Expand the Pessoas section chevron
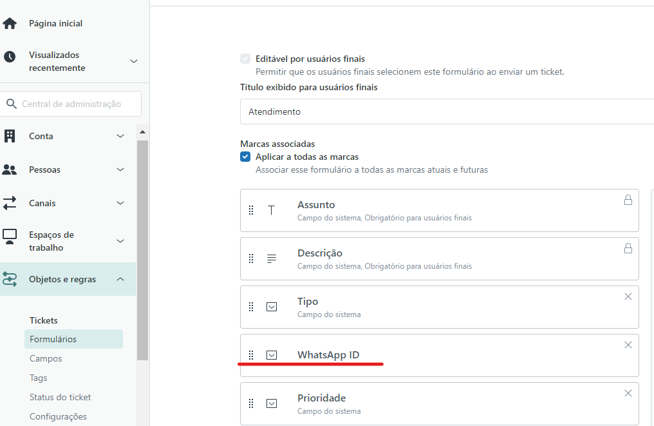The width and height of the screenshot is (654, 426). coord(120,169)
